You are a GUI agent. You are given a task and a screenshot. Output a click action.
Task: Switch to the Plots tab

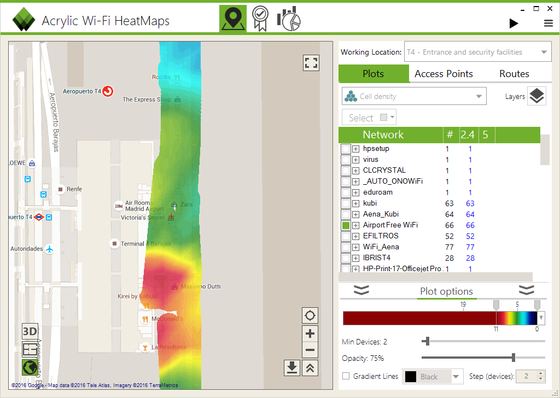373,74
